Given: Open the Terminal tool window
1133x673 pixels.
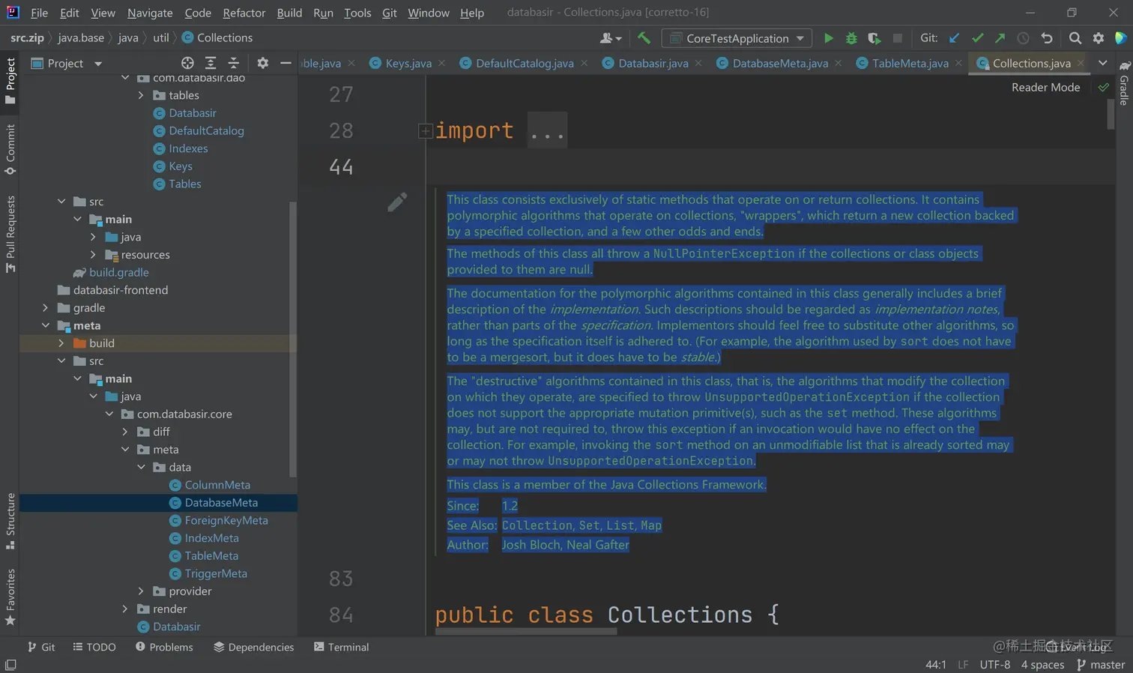Looking at the screenshot, I should [x=342, y=647].
